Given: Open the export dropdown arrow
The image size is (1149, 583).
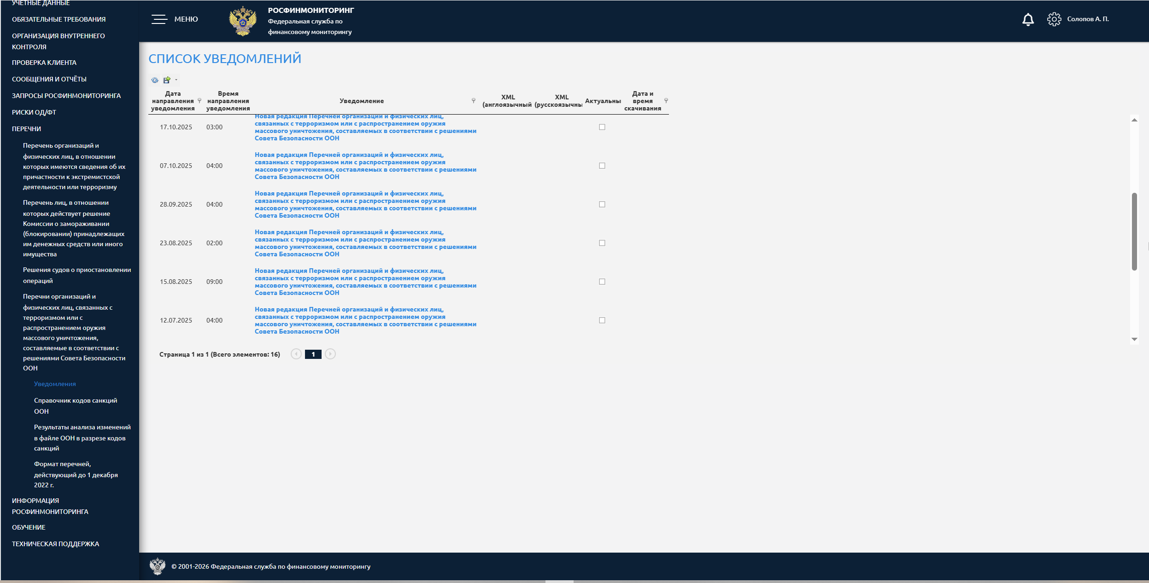Looking at the screenshot, I should click(x=176, y=80).
